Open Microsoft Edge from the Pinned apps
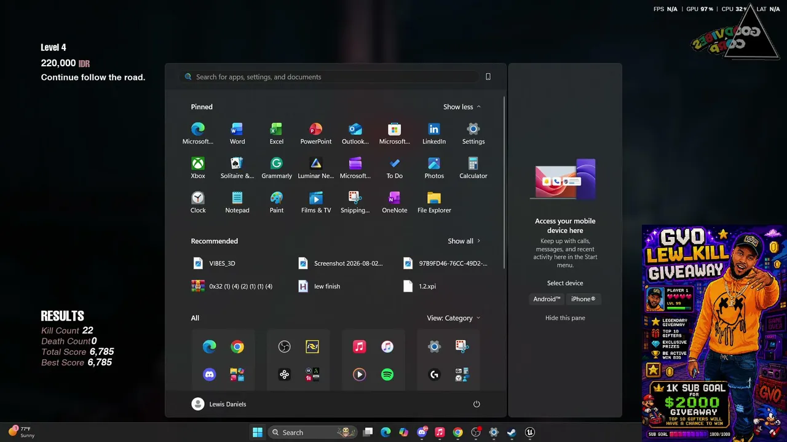 [x=198, y=133]
